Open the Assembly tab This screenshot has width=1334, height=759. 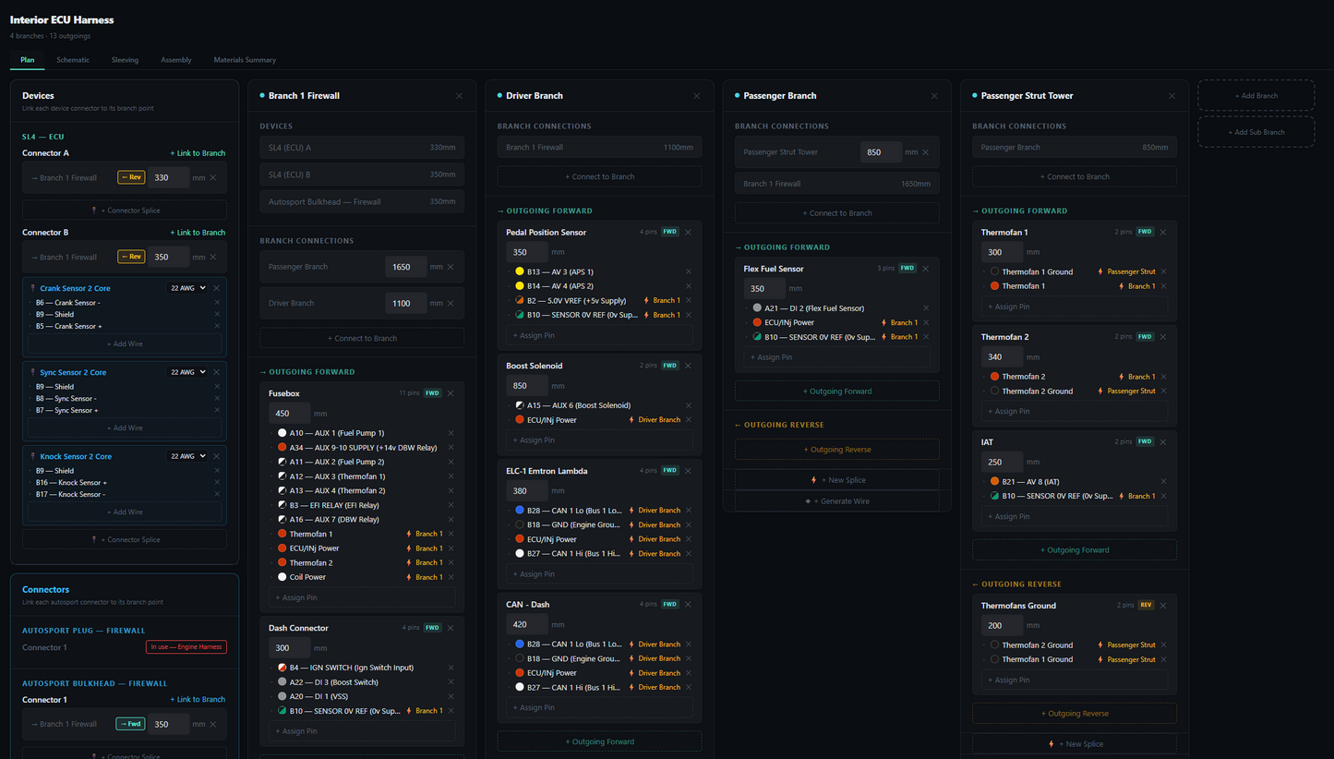[x=176, y=60]
